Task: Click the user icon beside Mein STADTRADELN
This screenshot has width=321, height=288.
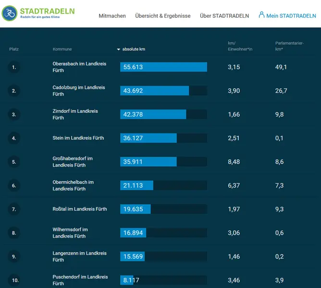Action: [x=261, y=15]
